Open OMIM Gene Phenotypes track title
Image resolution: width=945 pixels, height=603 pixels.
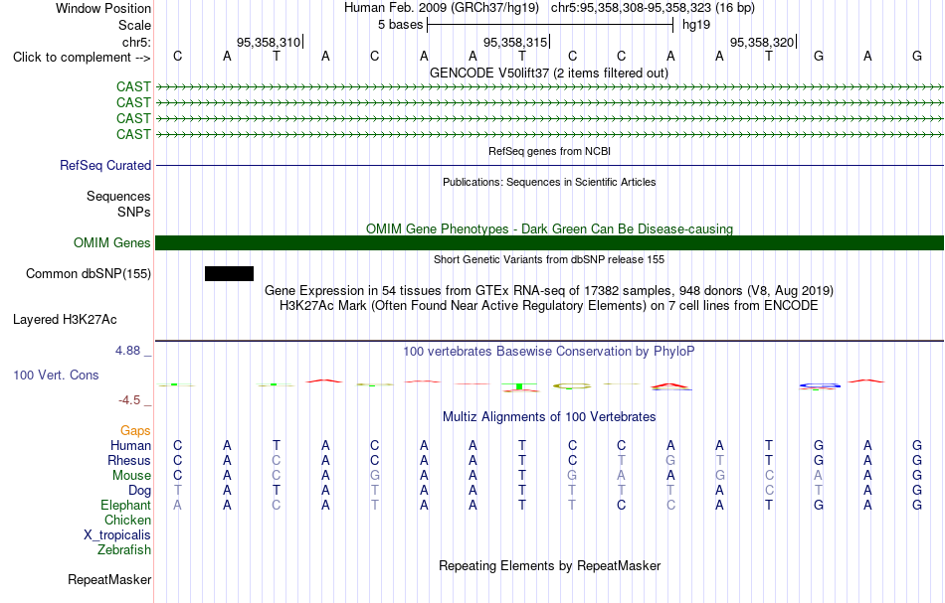point(549,228)
